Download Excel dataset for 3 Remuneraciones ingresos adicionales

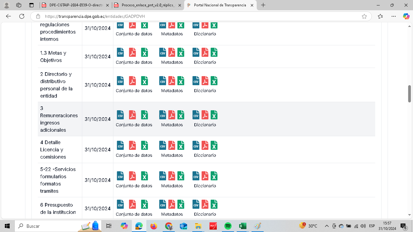[145, 115]
